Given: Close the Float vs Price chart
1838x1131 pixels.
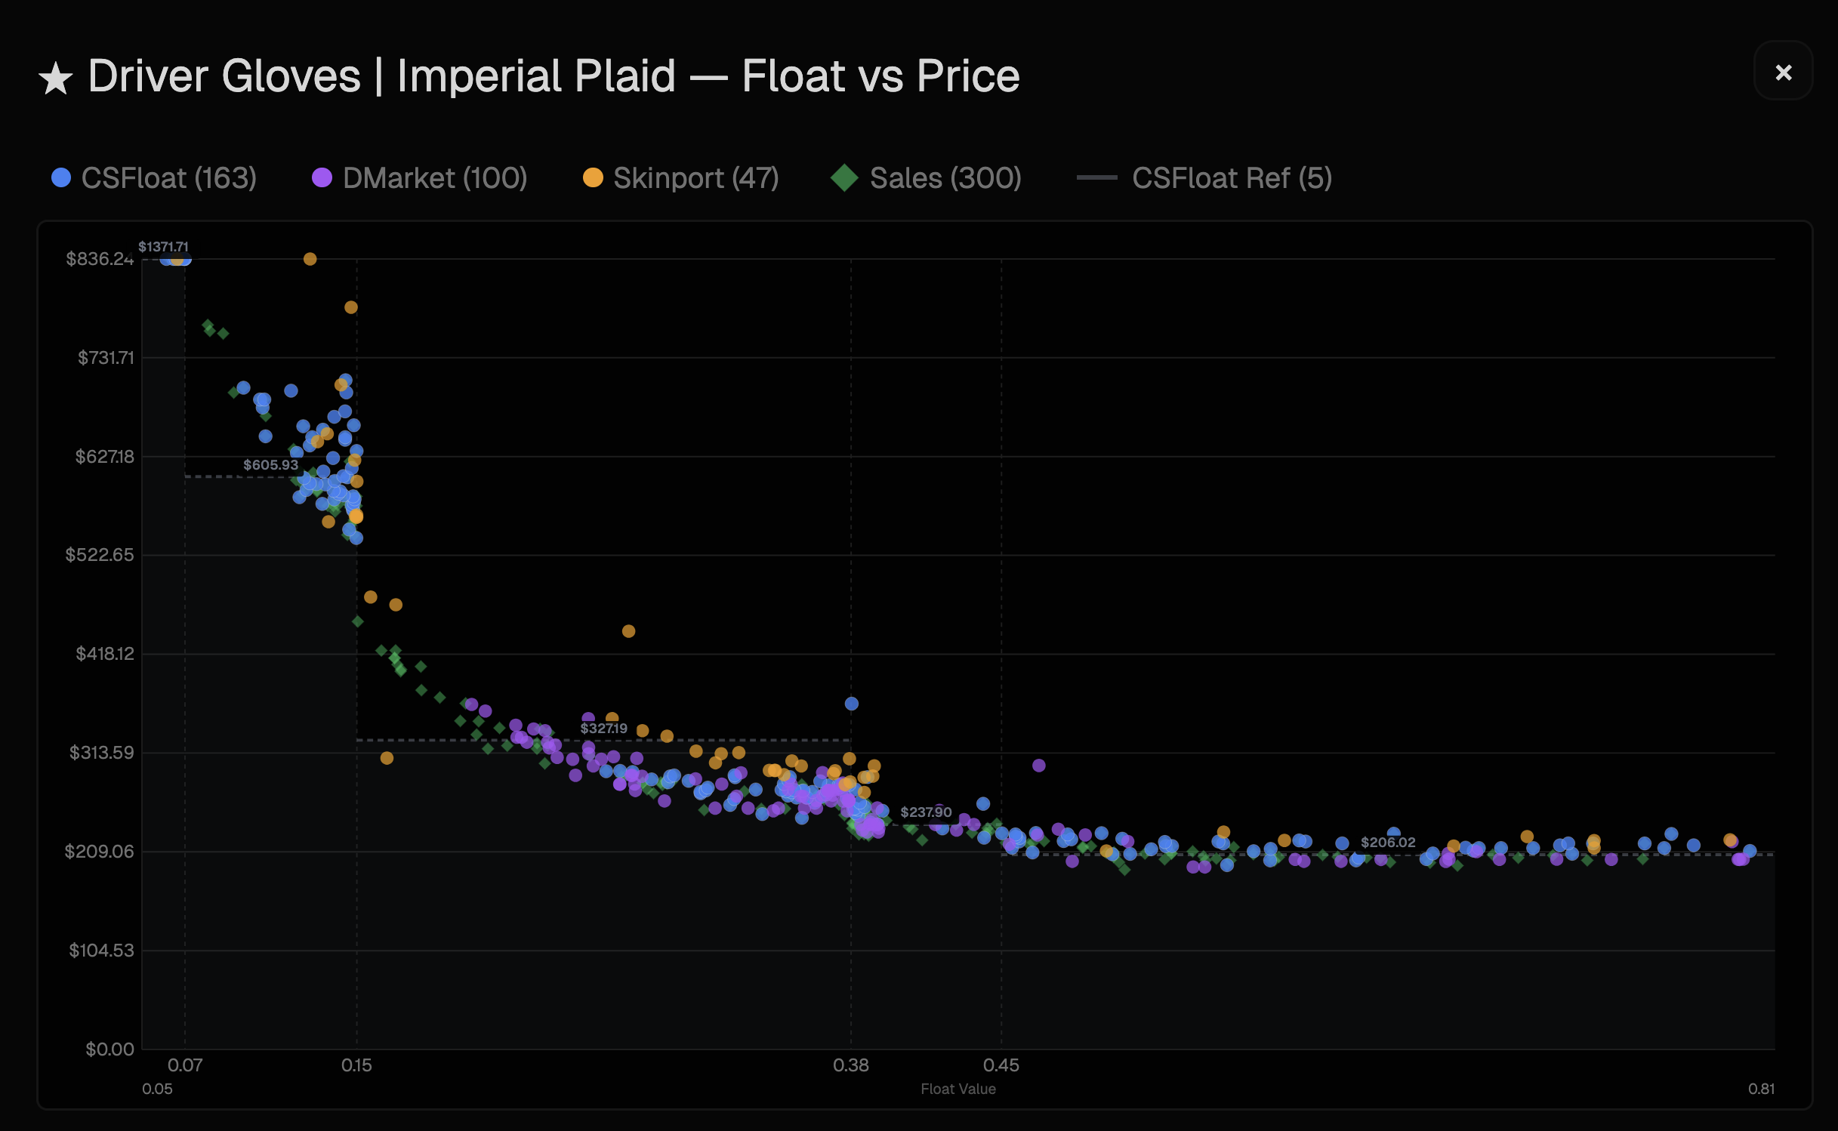Looking at the screenshot, I should click(x=1784, y=72).
